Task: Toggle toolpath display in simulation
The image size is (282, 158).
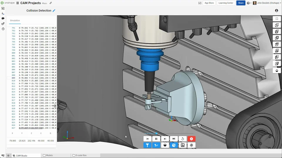Action: coord(156,145)
